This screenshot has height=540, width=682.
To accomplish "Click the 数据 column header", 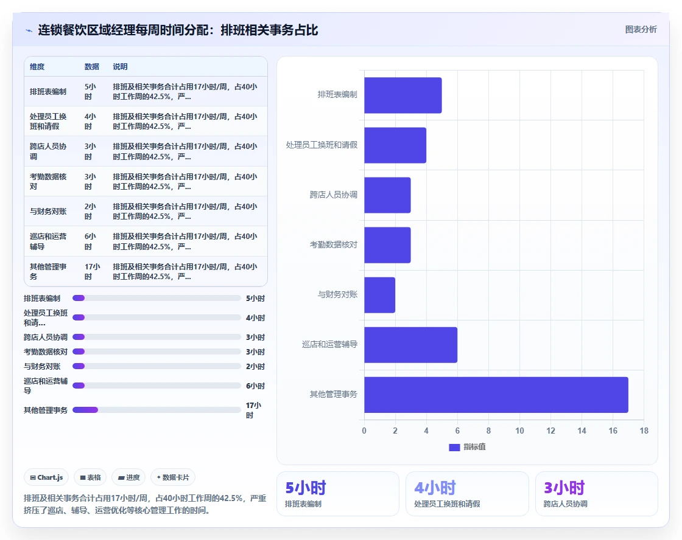I will 92,67.
